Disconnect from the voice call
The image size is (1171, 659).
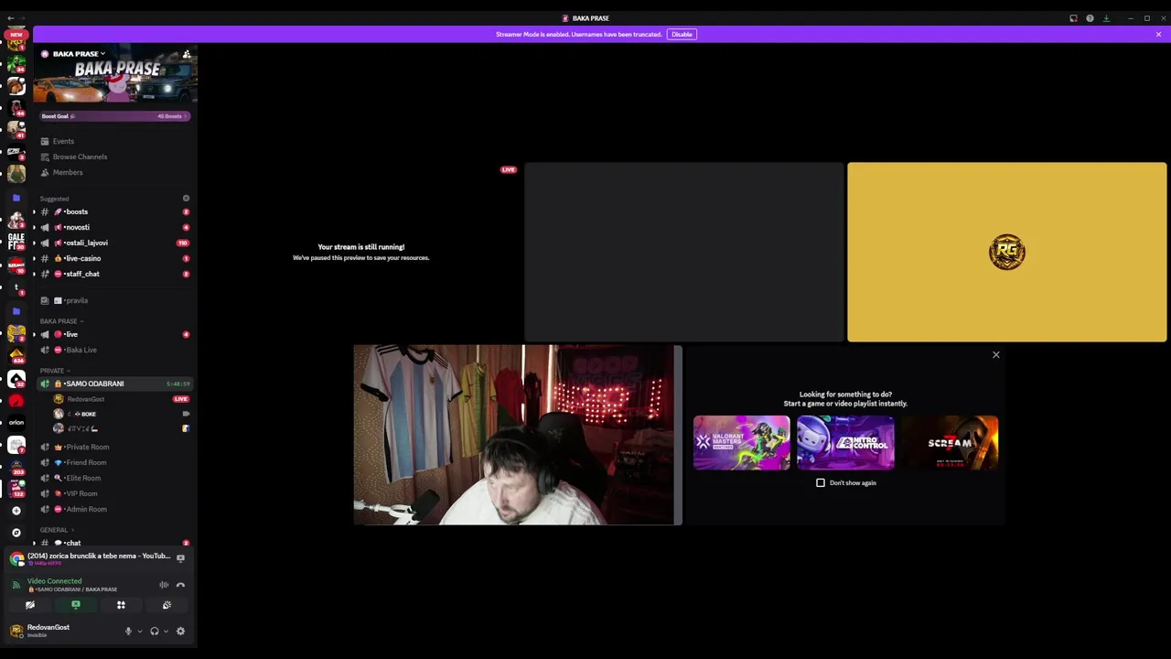pos(180,585)
